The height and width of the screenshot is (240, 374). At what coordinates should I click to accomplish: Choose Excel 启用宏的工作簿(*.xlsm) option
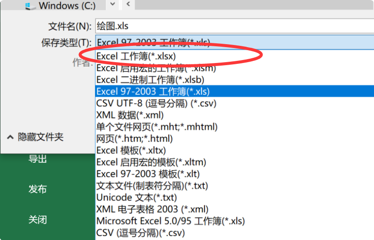(x=235, y=68)
